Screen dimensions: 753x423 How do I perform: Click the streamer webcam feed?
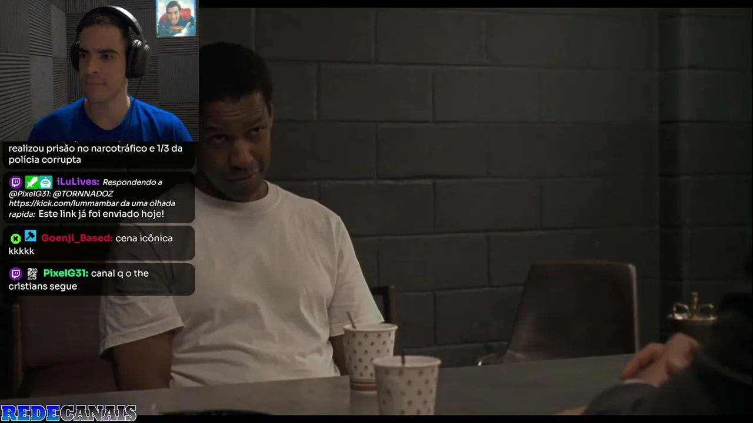99,70
